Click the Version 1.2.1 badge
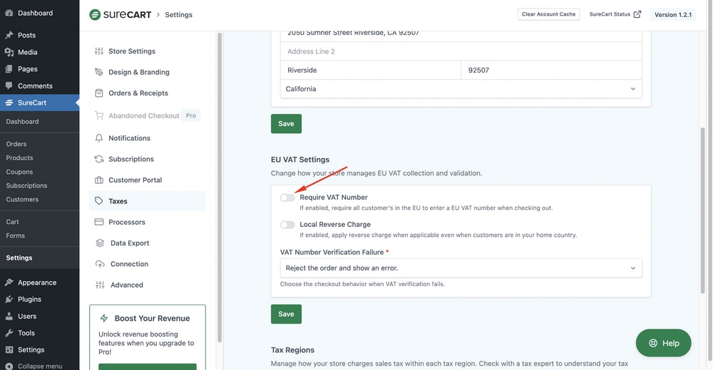 pyautogui.click(x=672, y=14)
